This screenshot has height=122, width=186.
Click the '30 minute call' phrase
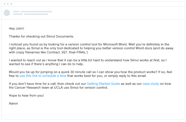click(81, 72)
